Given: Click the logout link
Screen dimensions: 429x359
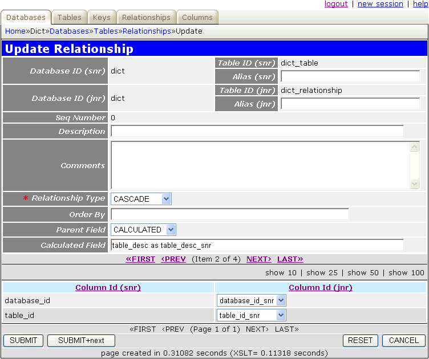Looking at the screenshot, I should 336,4.
